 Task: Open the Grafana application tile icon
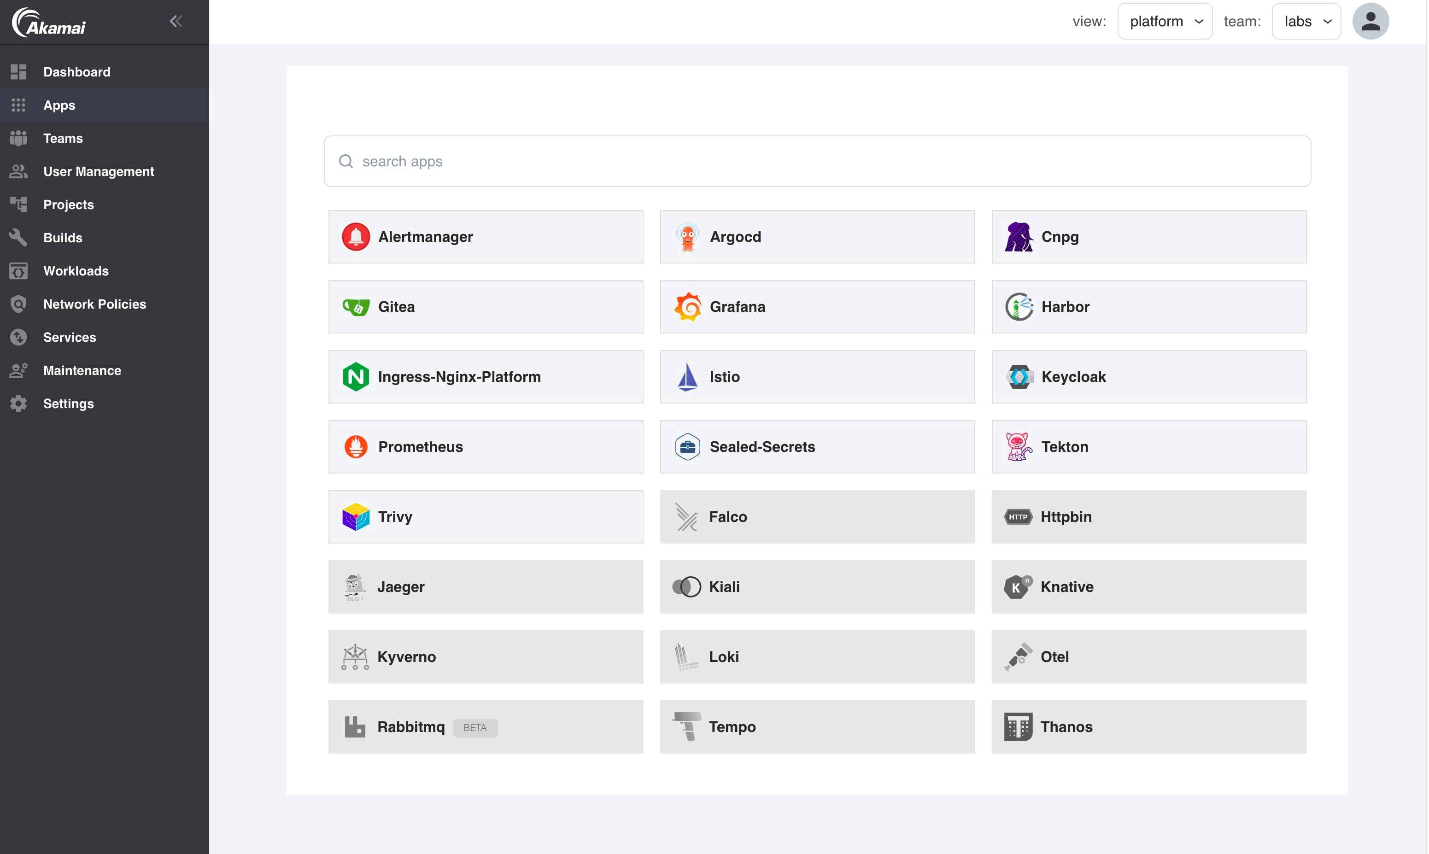pos(688,306)
